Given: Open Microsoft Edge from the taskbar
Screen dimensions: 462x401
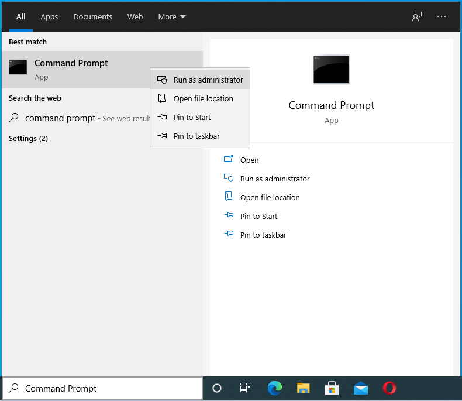Looking at the screenshot, I should (275, 388).
